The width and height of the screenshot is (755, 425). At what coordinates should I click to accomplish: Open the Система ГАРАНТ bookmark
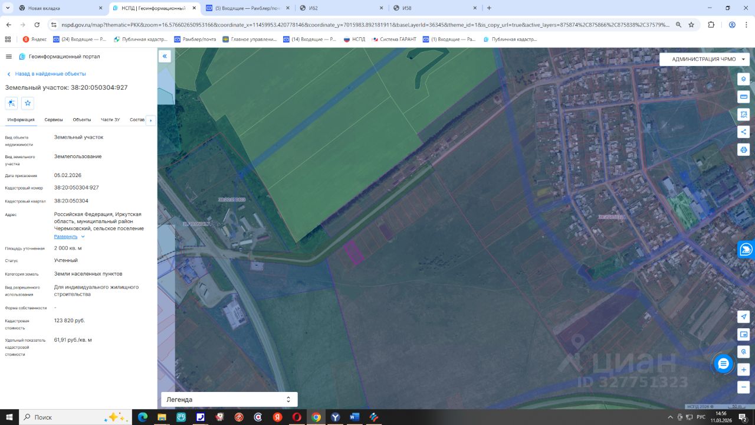[x=393, y=39]
